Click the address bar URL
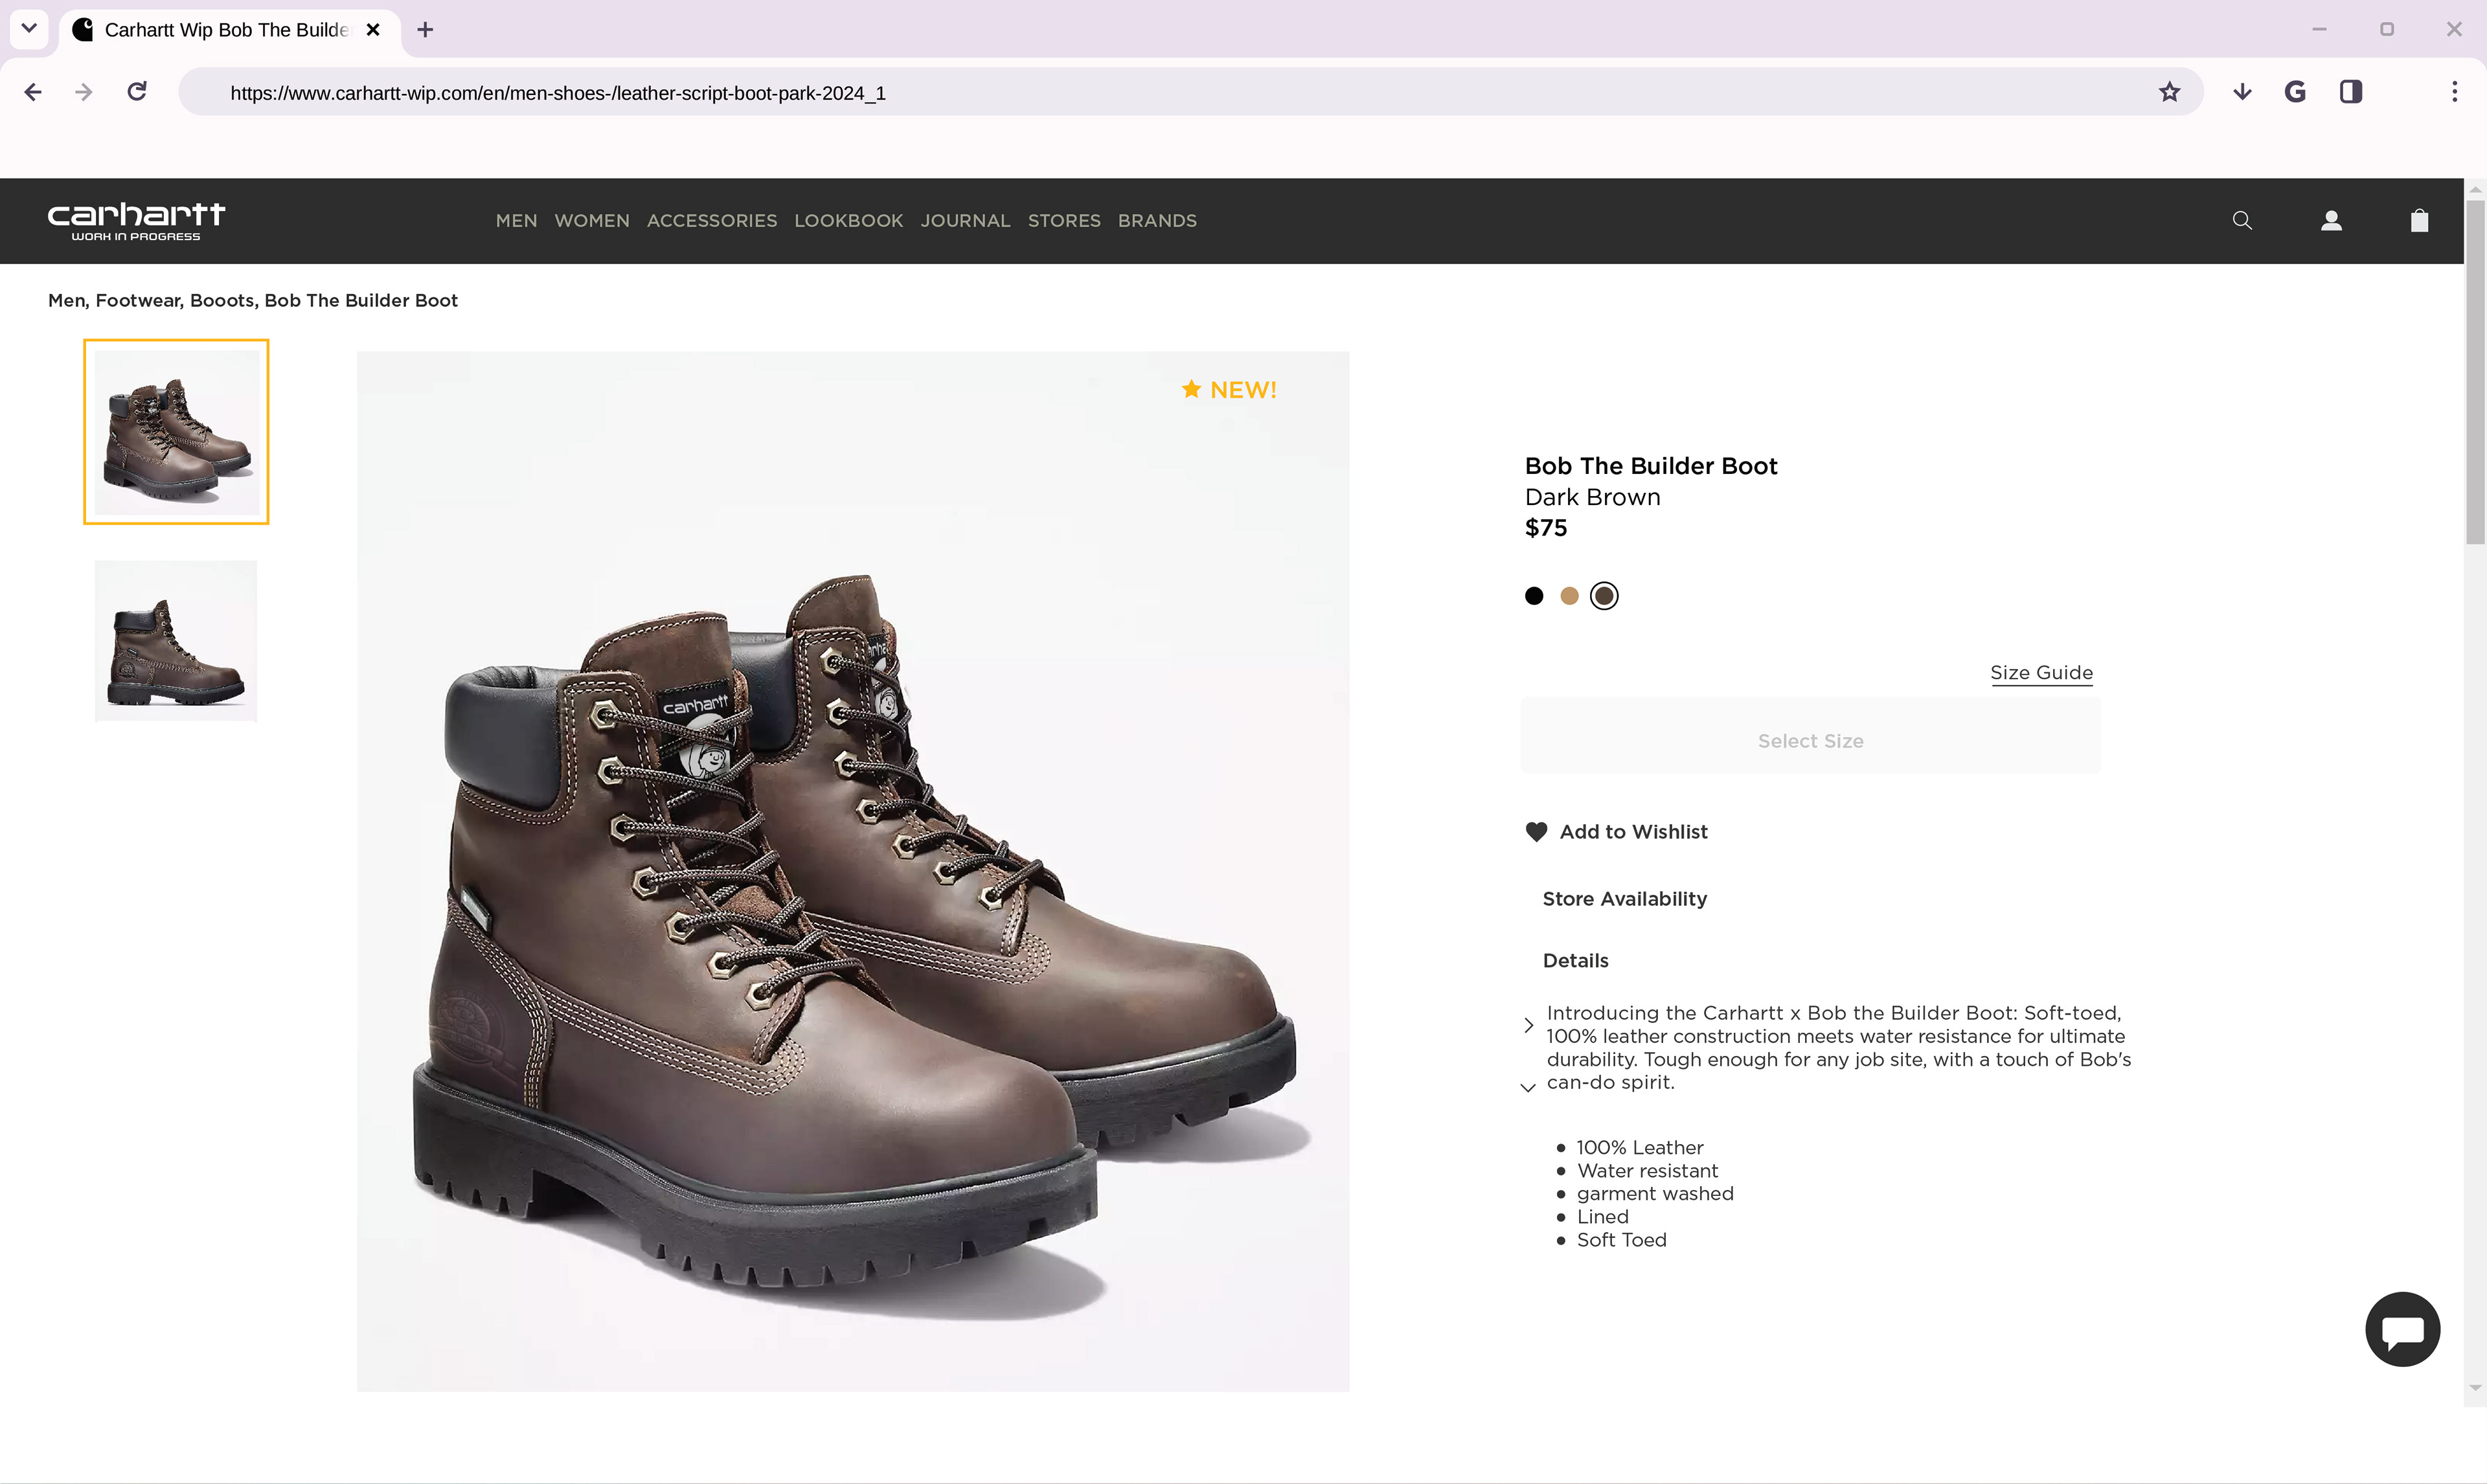 click(558, 93)
